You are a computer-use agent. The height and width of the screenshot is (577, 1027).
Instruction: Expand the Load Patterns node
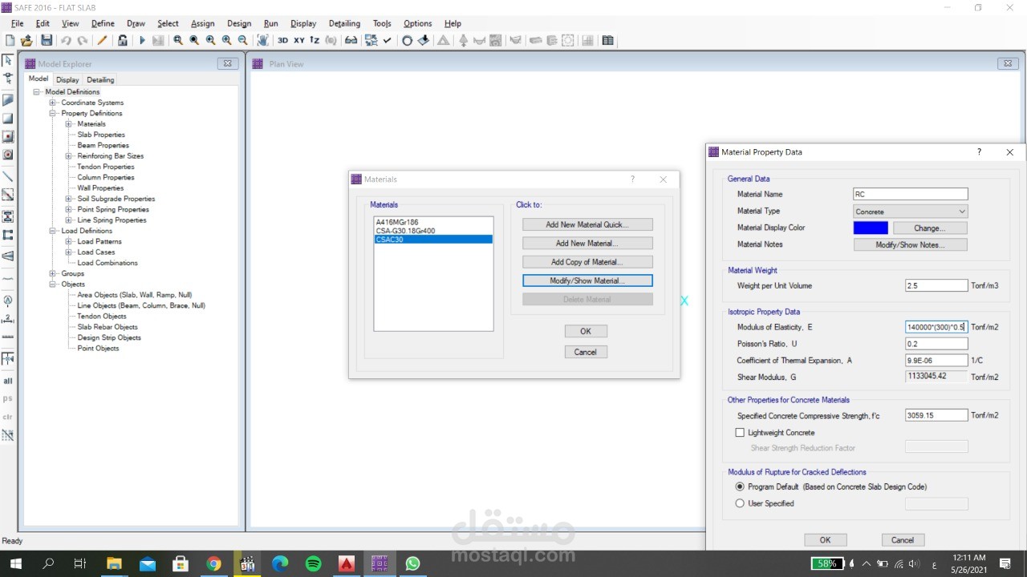[68, 241]
